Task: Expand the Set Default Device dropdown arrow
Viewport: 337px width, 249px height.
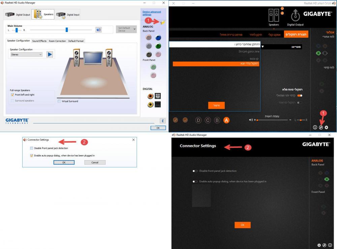Action: [134, 29]
